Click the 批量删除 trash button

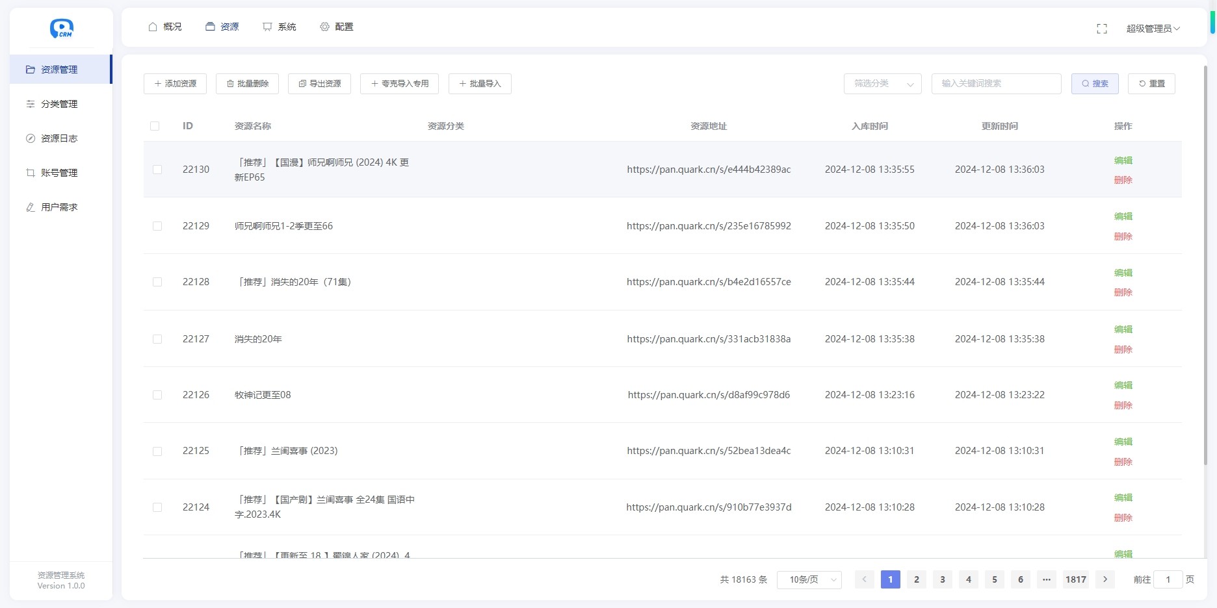click(x=247, y=84)
